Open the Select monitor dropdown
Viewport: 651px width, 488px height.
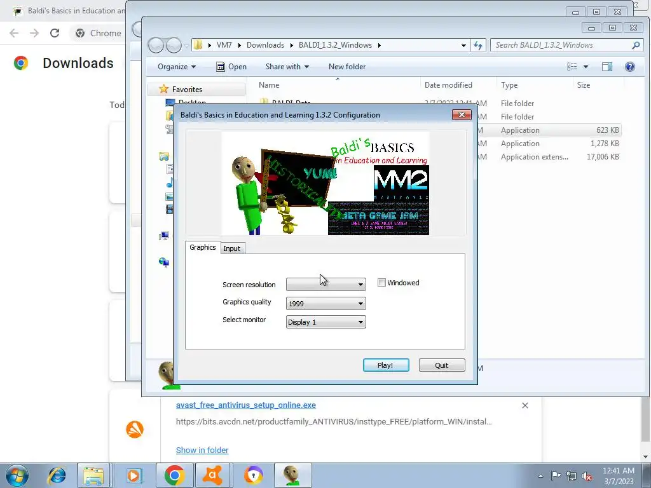click(326, 322)
